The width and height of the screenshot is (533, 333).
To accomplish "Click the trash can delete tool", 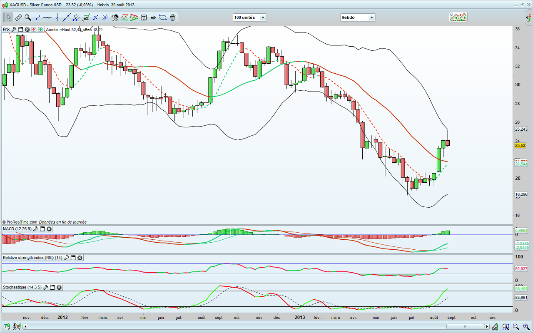I will [172, 17].
